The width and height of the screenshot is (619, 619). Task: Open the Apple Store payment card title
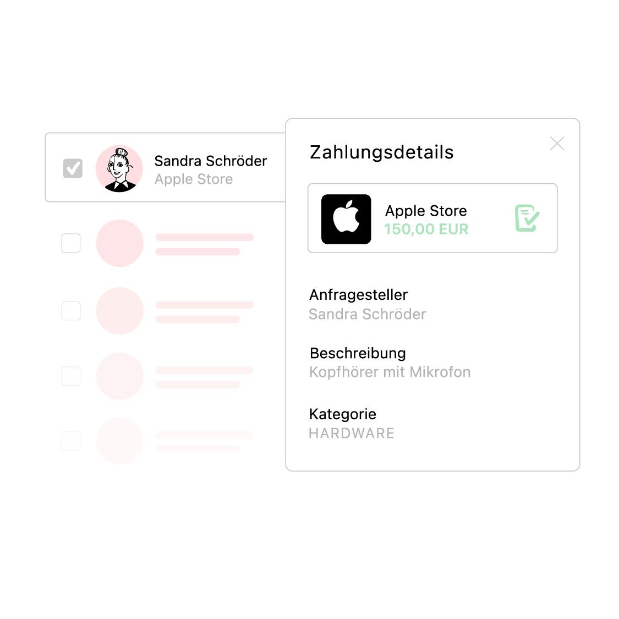coord(426,211)
